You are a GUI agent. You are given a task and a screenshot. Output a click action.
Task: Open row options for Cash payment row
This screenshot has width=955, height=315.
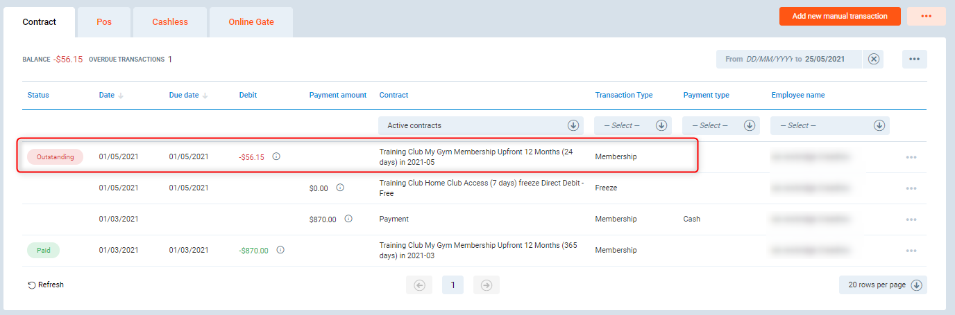[911, 219]
